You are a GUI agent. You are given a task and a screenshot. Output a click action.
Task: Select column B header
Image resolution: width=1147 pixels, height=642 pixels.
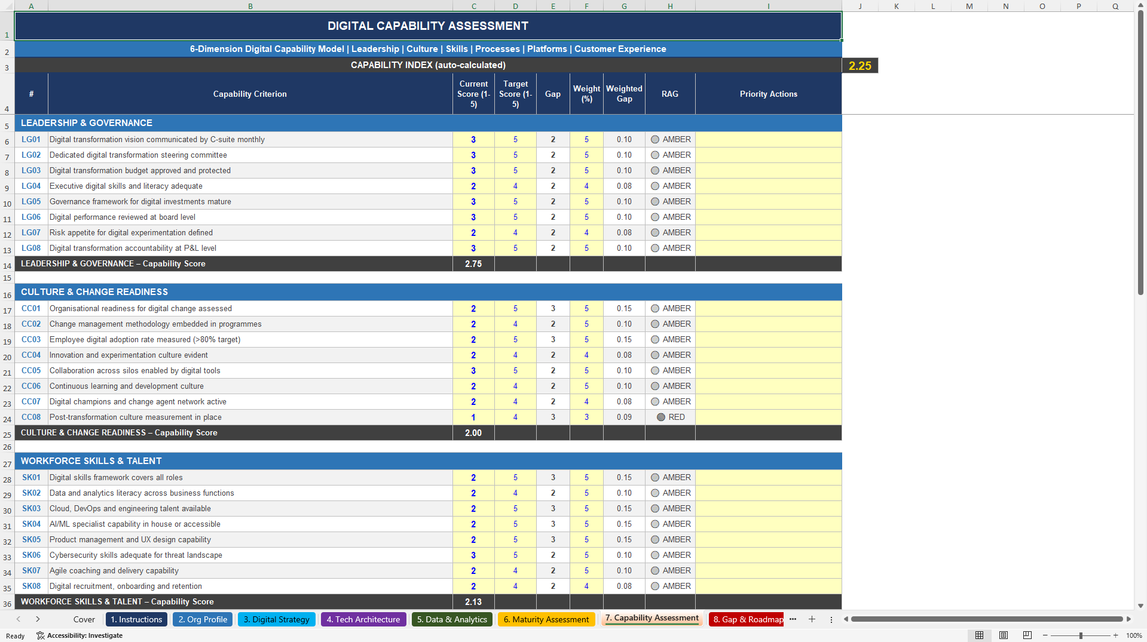(250, 6)
